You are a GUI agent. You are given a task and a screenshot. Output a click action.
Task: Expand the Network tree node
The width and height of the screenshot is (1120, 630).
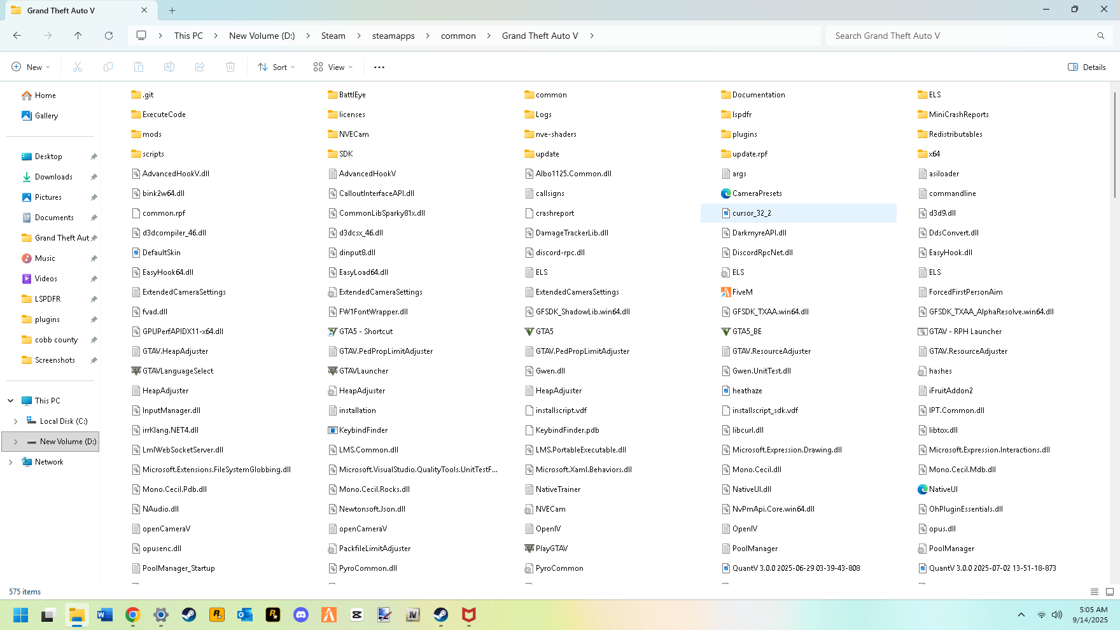[11, 462]
